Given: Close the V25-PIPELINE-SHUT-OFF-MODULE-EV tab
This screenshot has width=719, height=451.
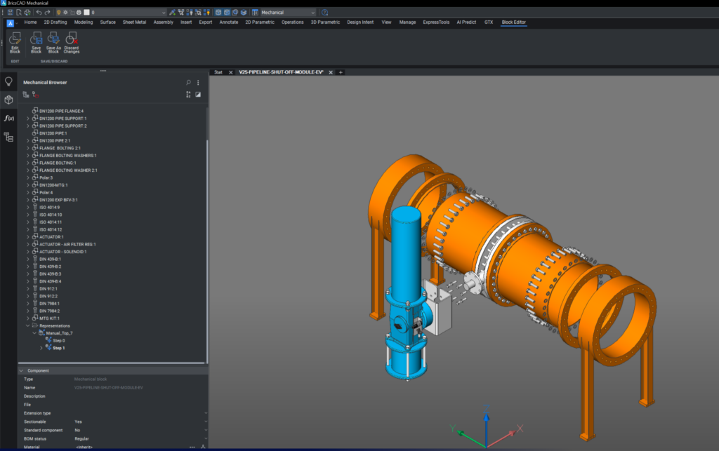Looking at the screenshot, I should click(331, 72).
